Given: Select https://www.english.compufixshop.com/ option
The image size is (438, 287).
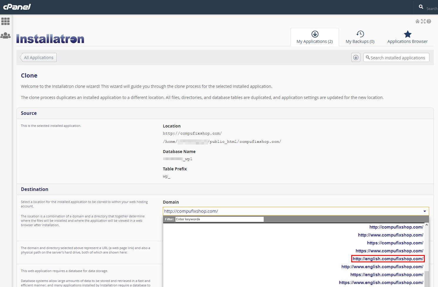Looking at the screenshot, I should tap(381, 283).
